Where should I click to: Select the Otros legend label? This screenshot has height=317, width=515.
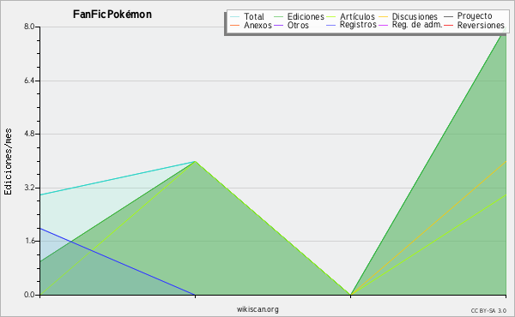(x=298, y=25)
